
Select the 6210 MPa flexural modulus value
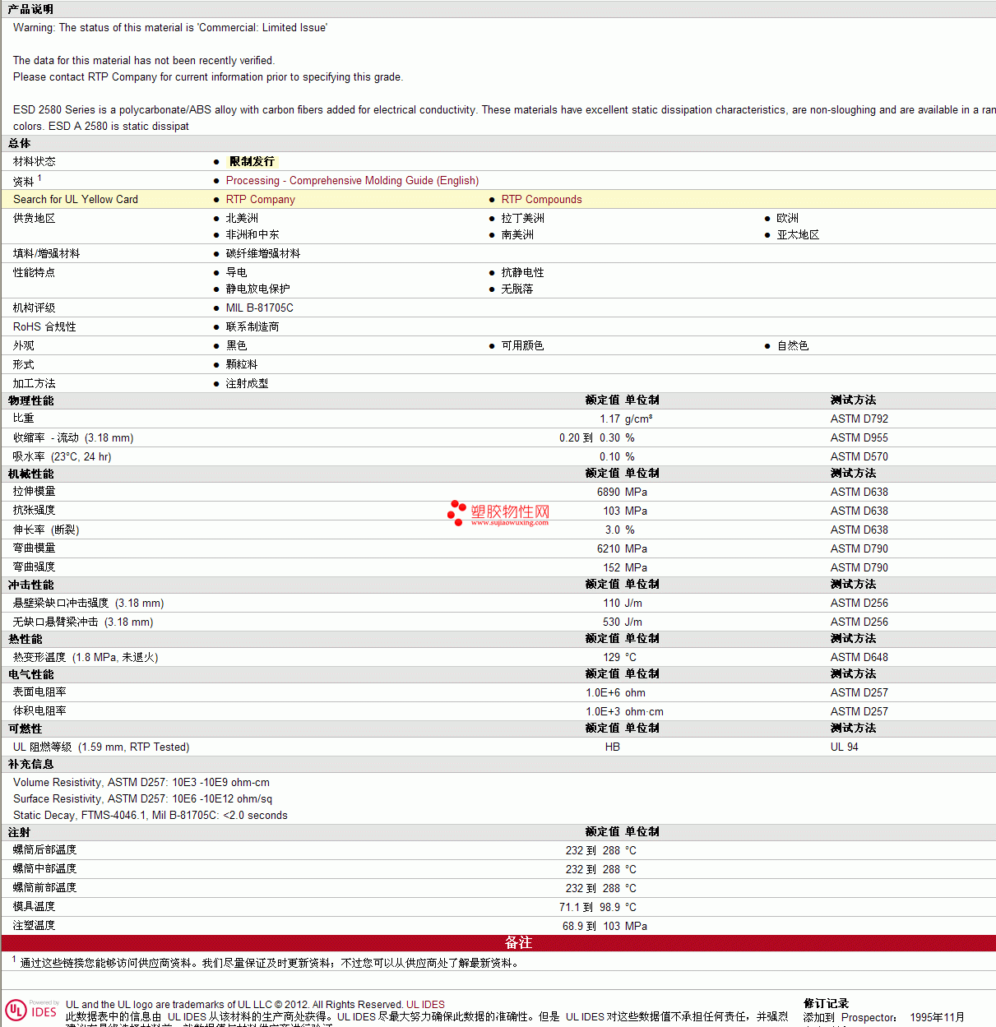[x=622, y=549]
